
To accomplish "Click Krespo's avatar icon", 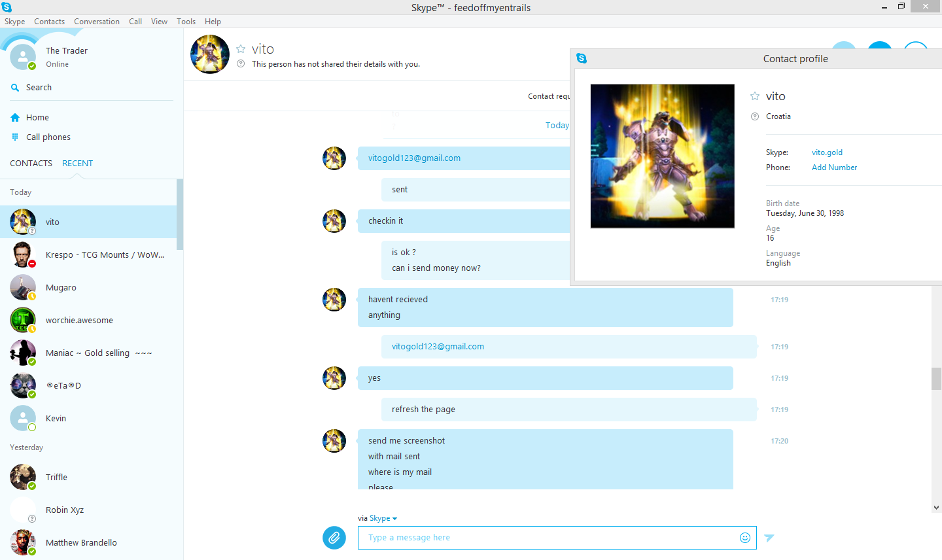I will click(x=23, y=254).
